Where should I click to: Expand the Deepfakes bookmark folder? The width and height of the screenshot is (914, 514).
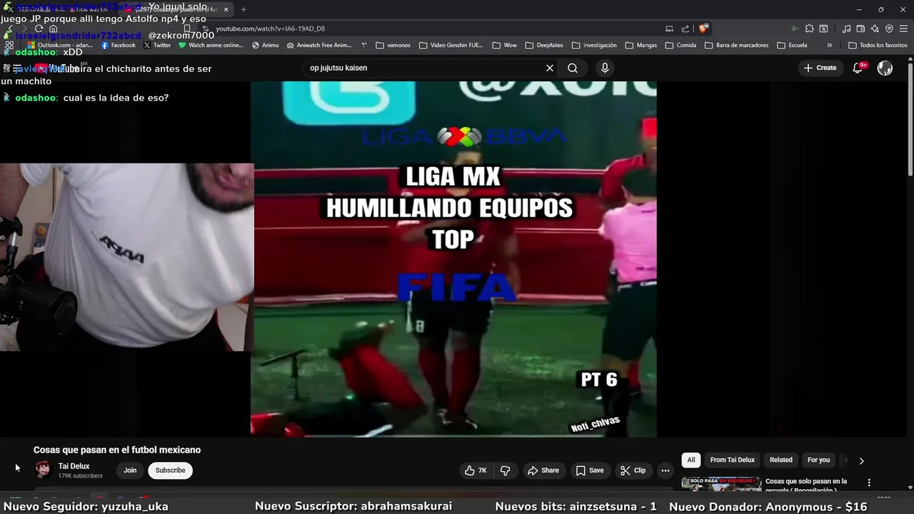(x=544, y=45)
